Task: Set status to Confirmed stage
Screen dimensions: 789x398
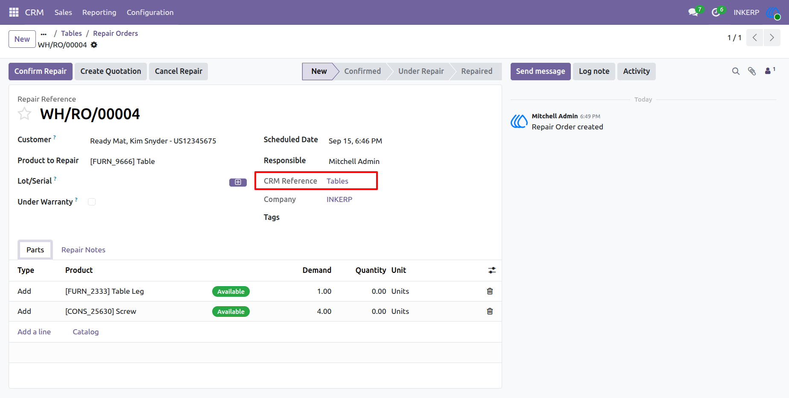Action: coord(362,71)
